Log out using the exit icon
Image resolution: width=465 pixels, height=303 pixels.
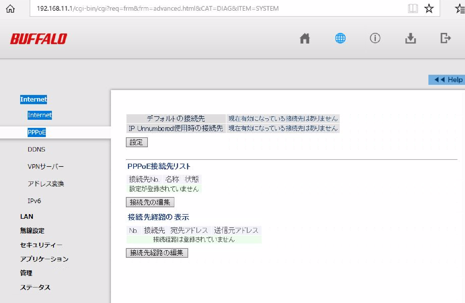point(445,38)
